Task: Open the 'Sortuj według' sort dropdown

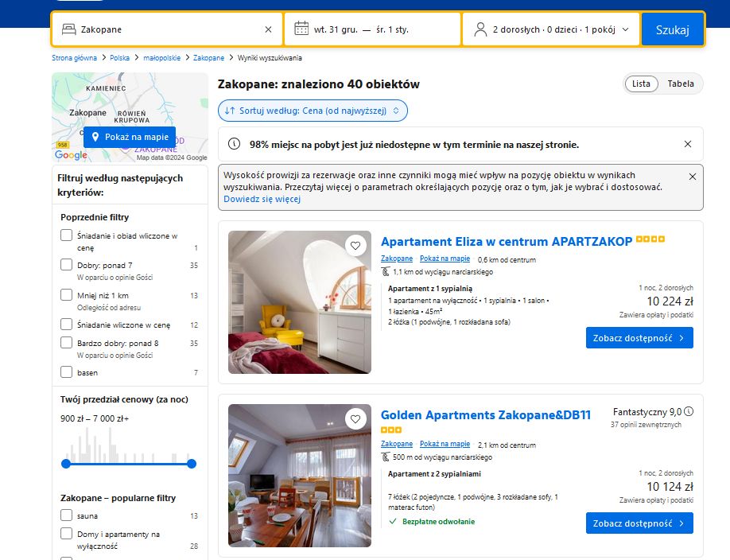Action: pos(313,111)
